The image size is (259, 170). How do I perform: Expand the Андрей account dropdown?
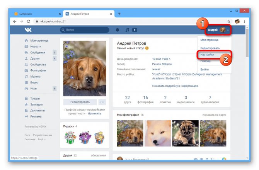click(x=218, y=30)
